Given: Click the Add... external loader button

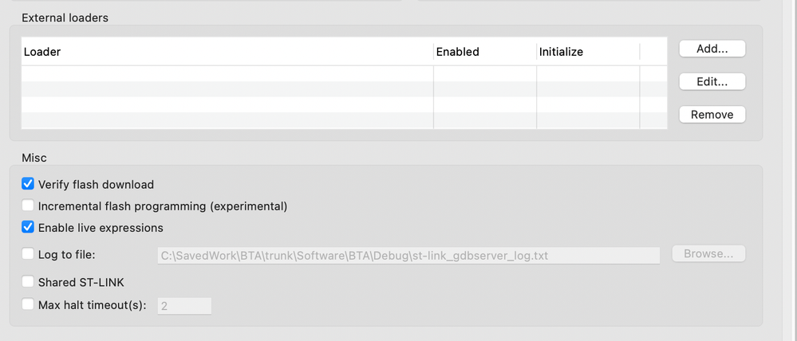Looking at the screenshot, I should click(712, 49).
